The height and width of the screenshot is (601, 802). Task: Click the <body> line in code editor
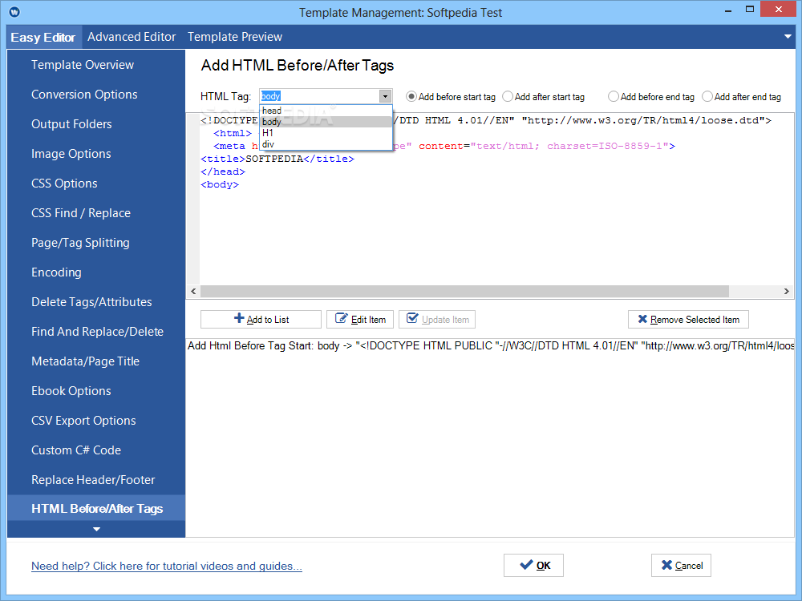pos(220,184)
